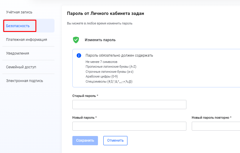Viewport: 240px width, 153px height.
Task: Click the Не менее 7 символов line
Action: (102, 62)
